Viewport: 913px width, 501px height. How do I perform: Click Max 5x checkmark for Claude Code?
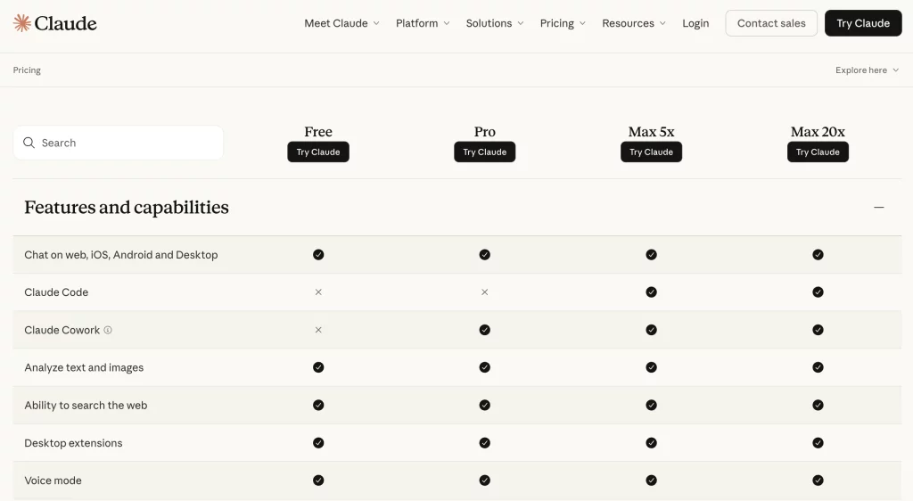coord(651,292)
